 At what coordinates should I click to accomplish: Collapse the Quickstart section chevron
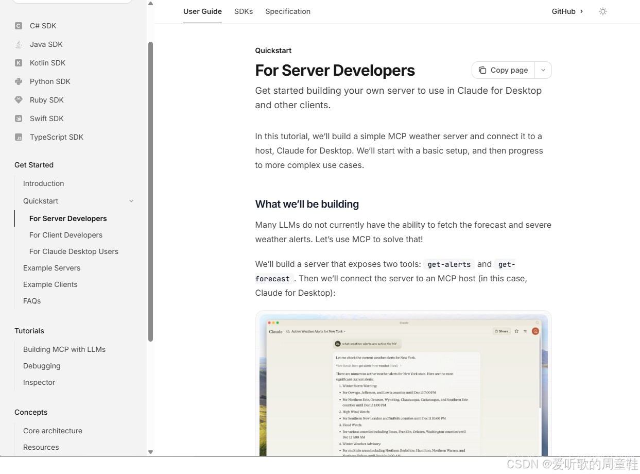point(131,201)
